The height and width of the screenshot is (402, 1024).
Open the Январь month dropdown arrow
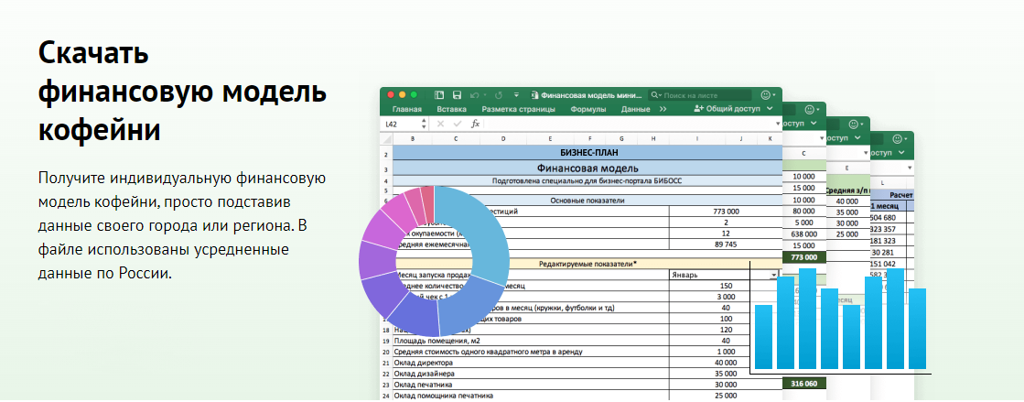tap(773, 274)
